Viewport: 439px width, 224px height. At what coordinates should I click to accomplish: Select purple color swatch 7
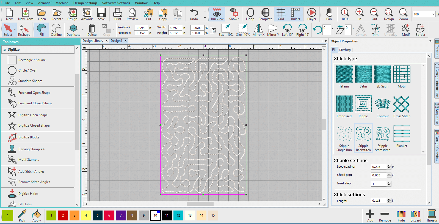121,215
